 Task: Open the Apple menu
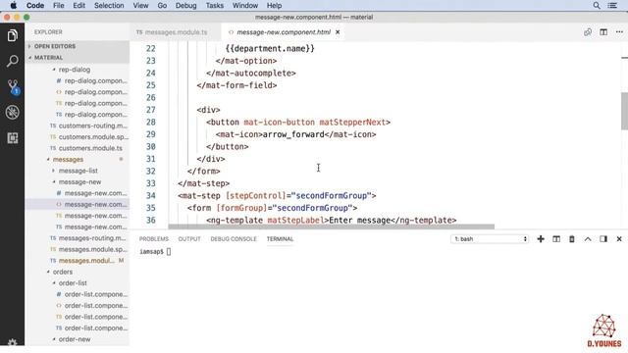[x=13, y=5]
